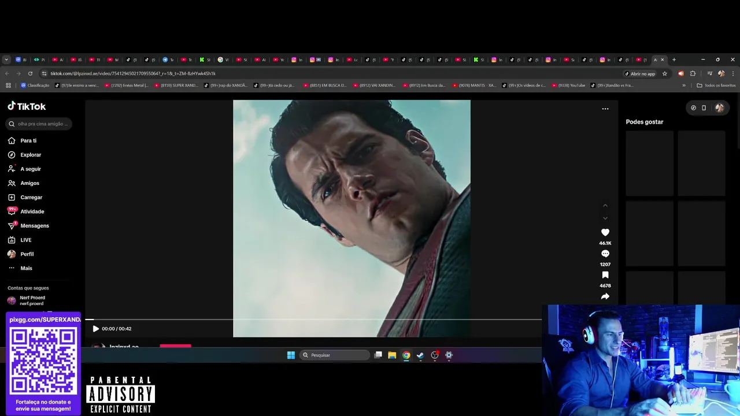Viewport: 740px width, 416px height.
Task: Open the coin icon in top-right pill
Action: pyautogui.click(x=694, y=107)
